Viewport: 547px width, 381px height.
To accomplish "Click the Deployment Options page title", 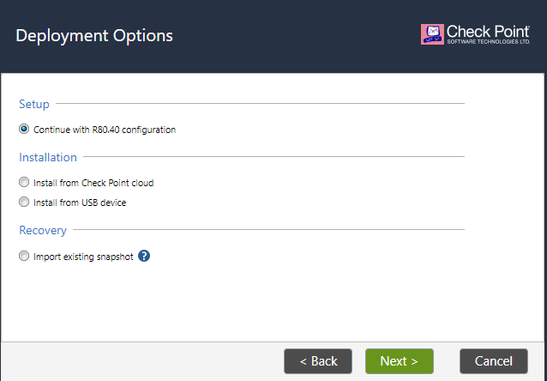I will (94, 36).
